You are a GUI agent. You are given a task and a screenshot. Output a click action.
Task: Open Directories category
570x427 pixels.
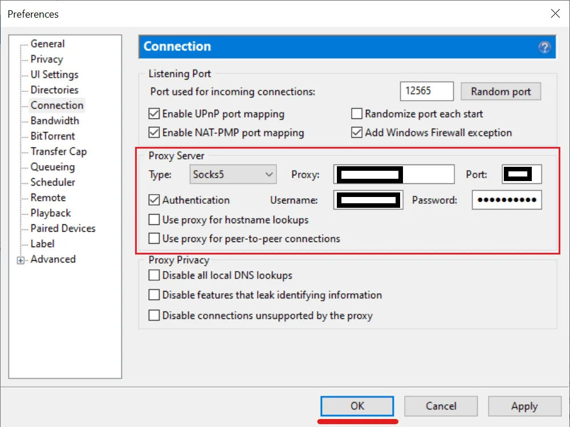[55, 90]
